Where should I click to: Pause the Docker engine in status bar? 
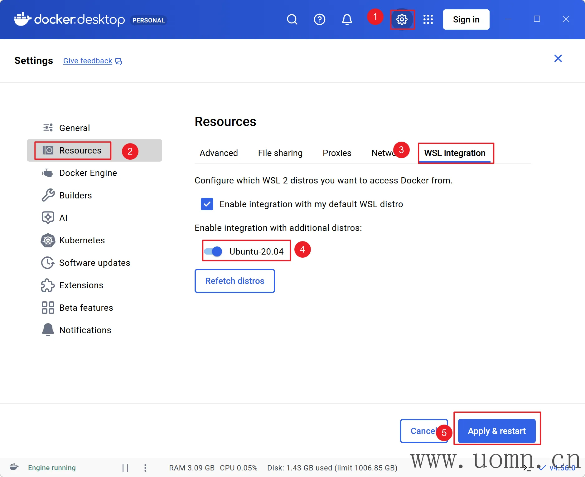click(x=125, y=468)
